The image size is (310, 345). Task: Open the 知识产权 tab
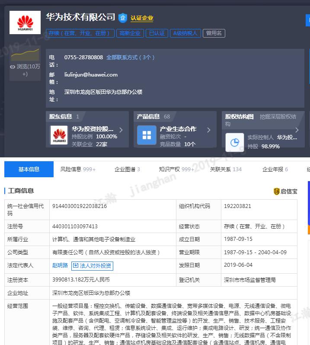point(176,169)
